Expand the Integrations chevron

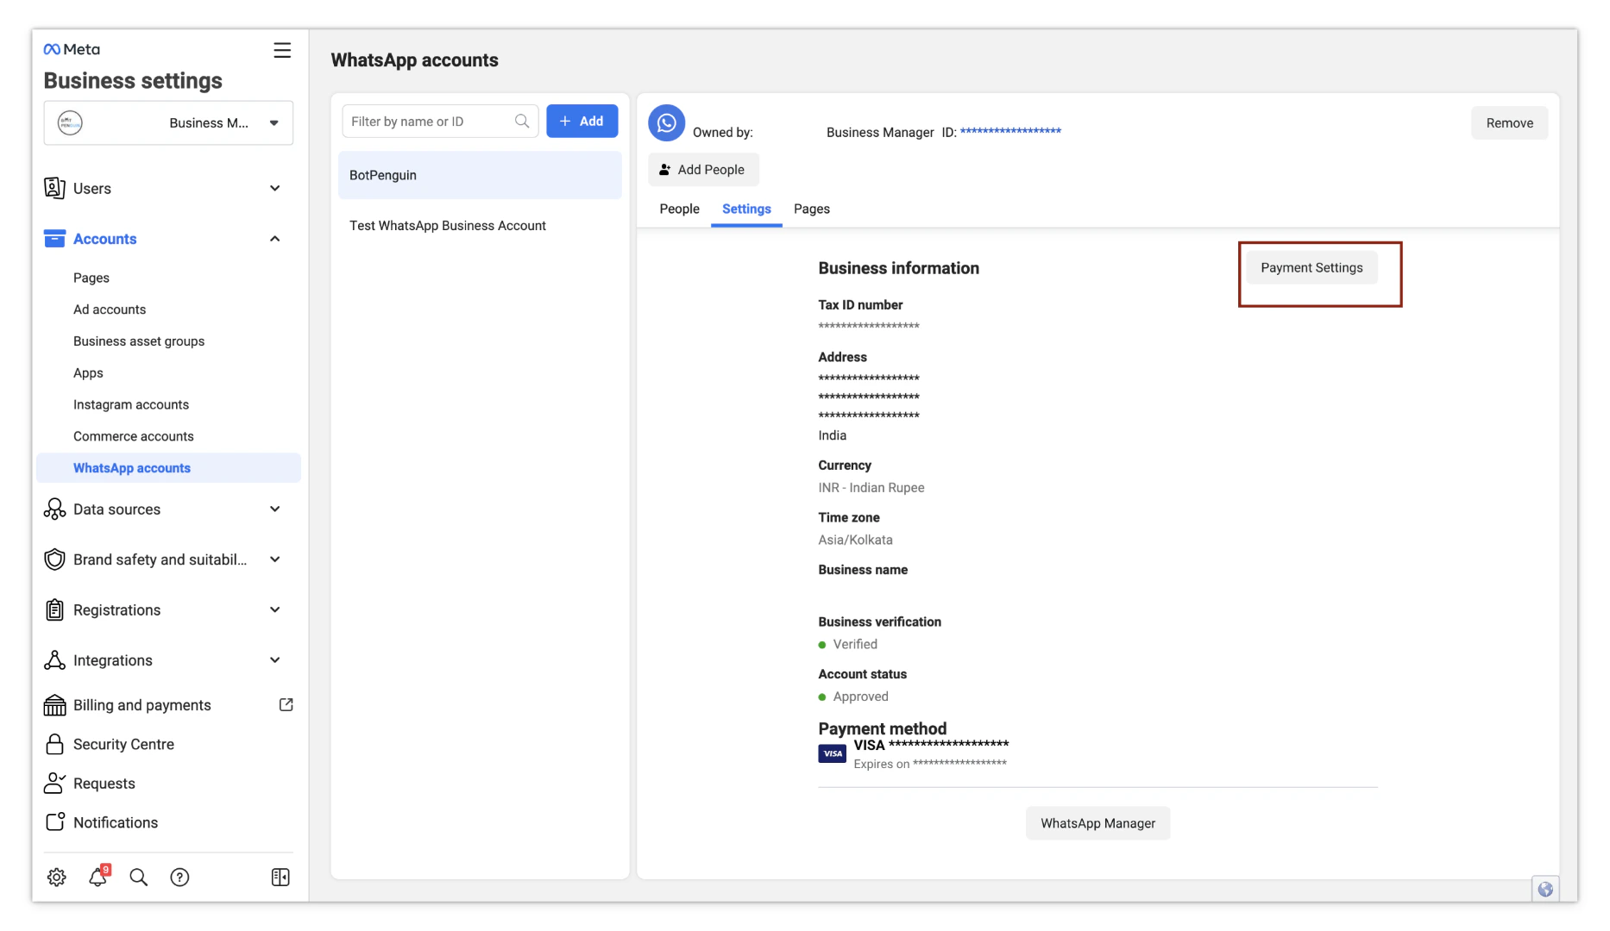click(275, 660)
